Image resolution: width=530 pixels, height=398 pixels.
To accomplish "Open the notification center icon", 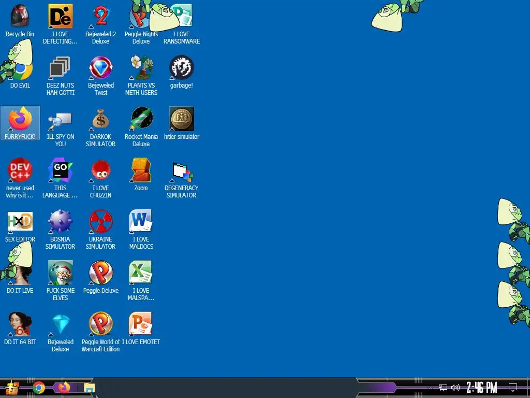I will 513,388.
